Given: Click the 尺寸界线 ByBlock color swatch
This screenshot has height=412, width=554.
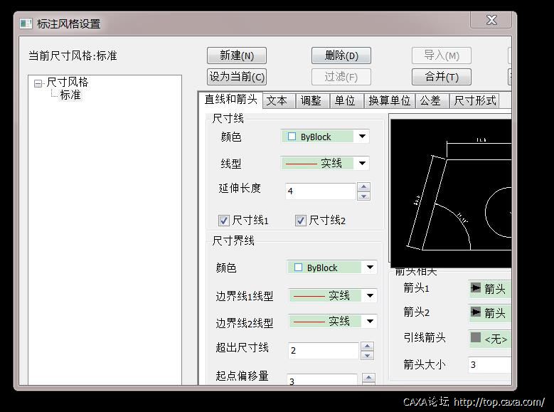Looking at the screenshot, I should point(298,268).
